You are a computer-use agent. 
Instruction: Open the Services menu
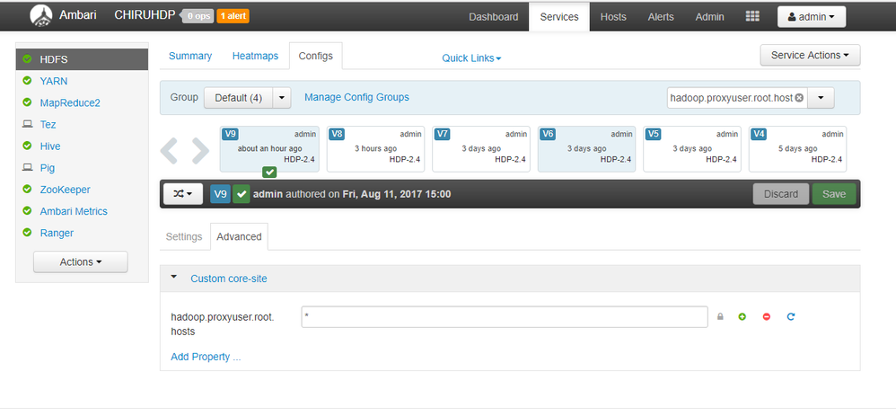[x=558, y=16]
